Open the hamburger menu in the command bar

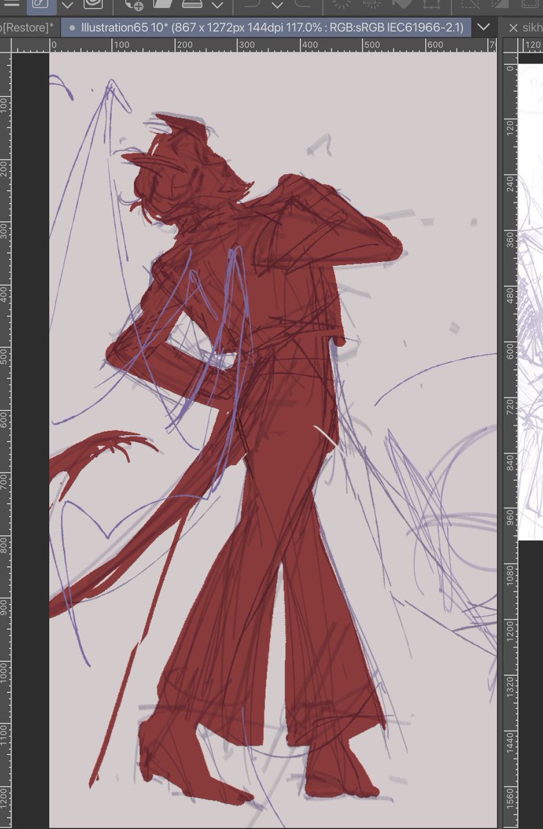(x=10, y=4)
